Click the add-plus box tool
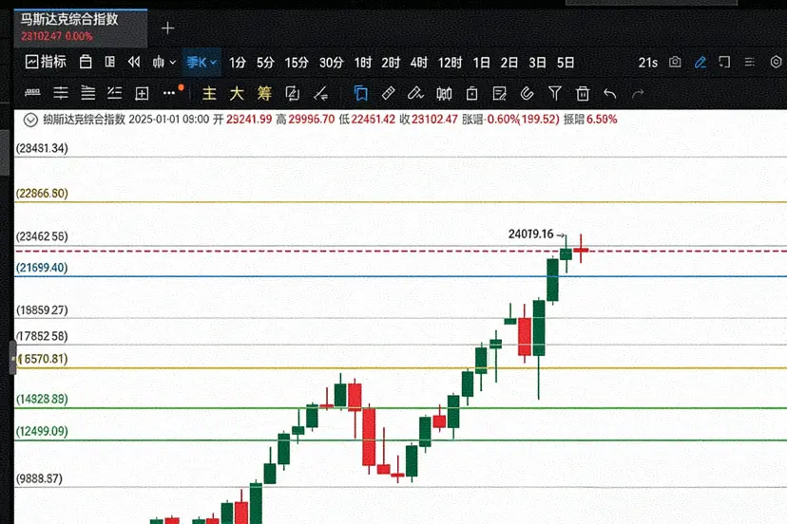This screenshot has height=524, width=787. 142,93
